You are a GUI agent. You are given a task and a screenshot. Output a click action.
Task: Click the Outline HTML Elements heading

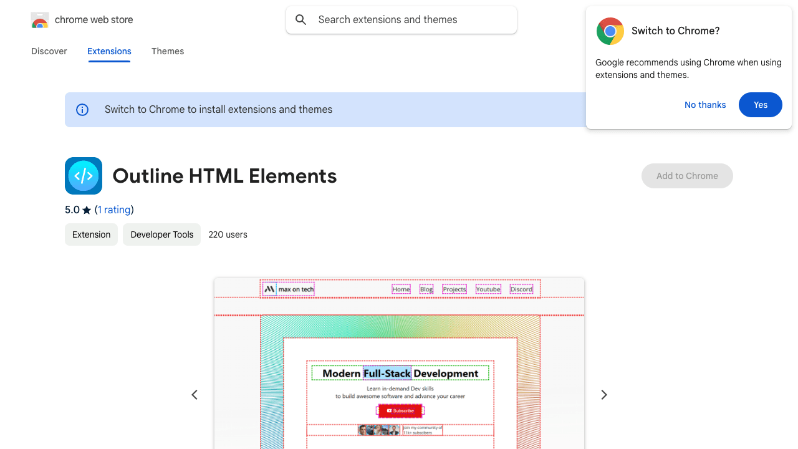click(x=224, y=176)
